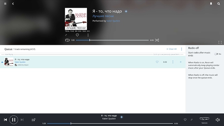Screen dimensions: 224x126
Task: Open search with the magnifier icon
Action: click(218, 4)
